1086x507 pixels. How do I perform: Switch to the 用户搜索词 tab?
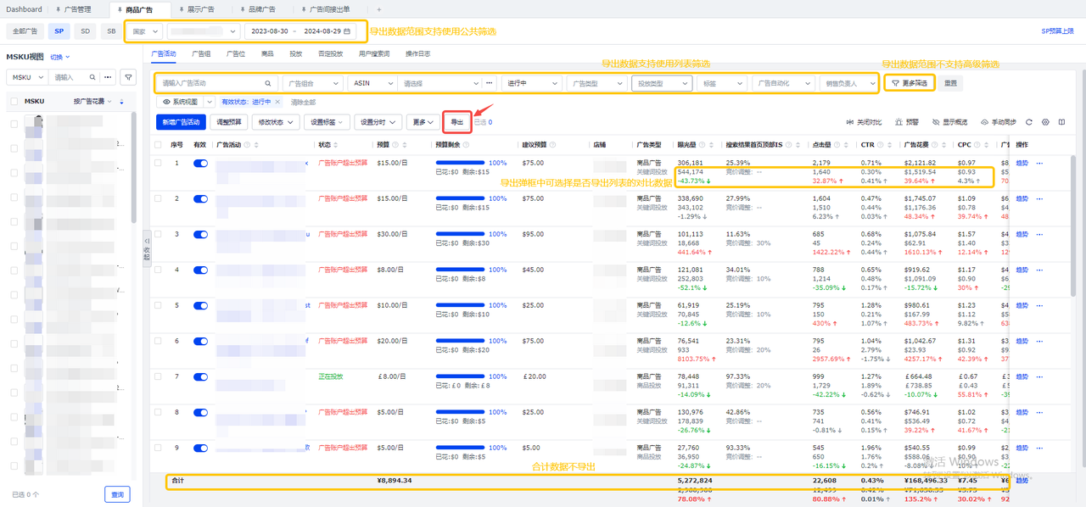374,53
